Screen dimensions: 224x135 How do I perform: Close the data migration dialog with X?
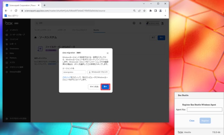coord(108,53)
